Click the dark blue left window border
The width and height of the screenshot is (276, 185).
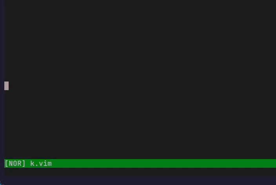point(2,88)
